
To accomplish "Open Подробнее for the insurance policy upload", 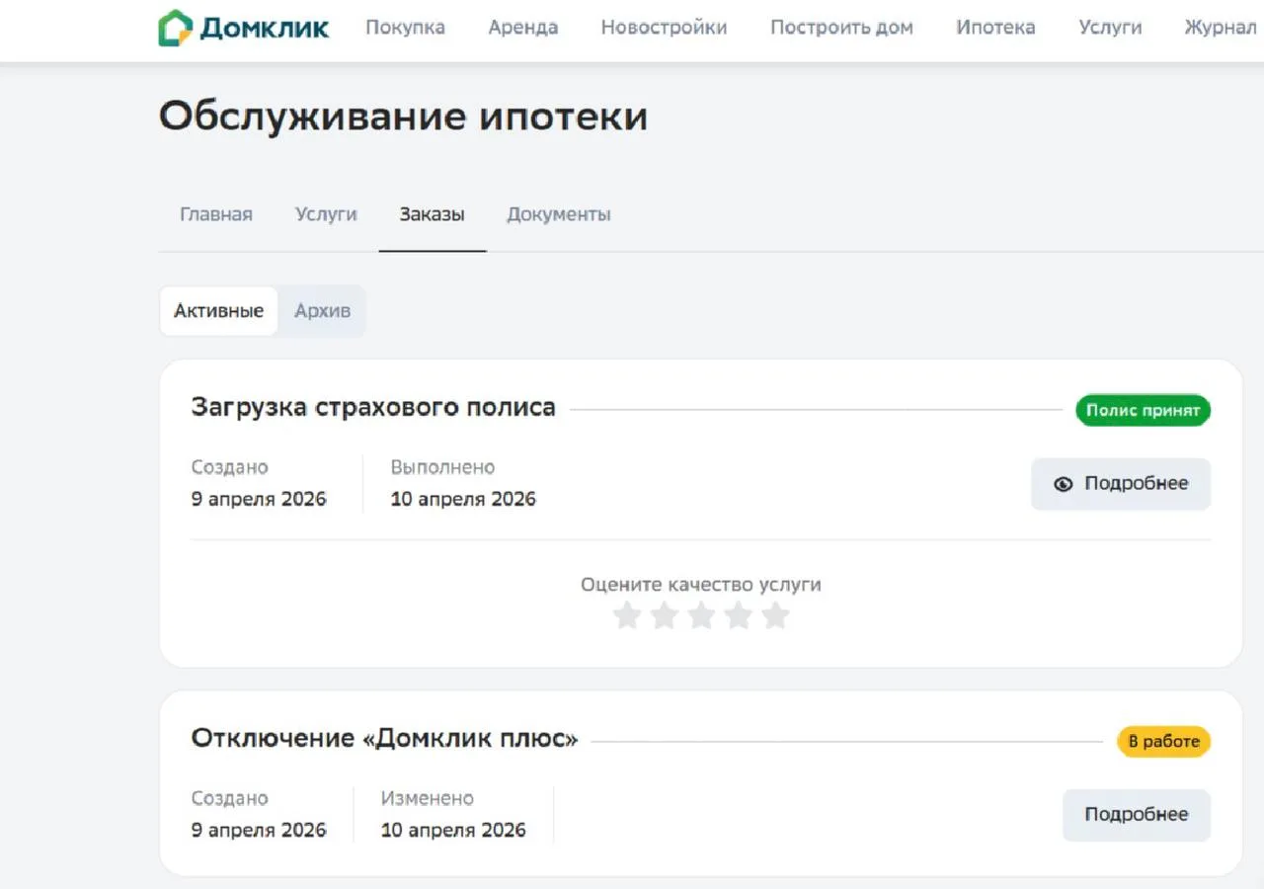I will pyautogui.click(x=1121, y=484).
